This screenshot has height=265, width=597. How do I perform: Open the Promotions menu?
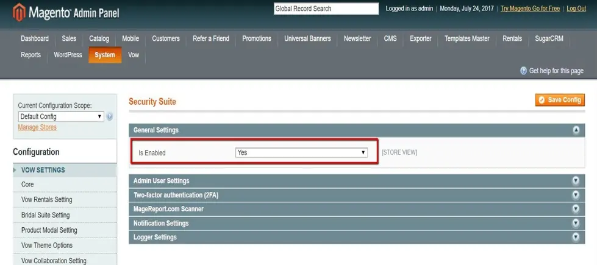coord(257,38)
